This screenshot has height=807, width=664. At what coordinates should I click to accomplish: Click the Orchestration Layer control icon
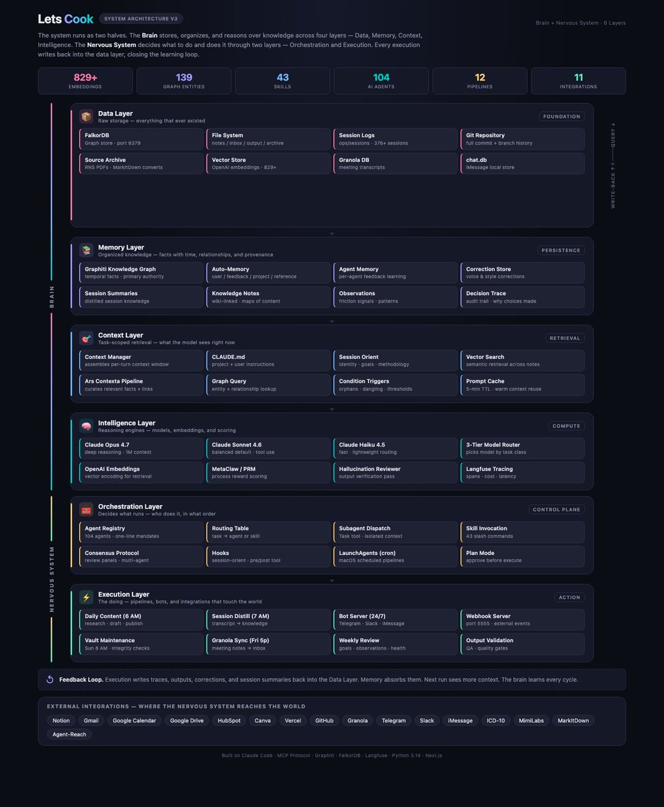(x=86, y=510)
